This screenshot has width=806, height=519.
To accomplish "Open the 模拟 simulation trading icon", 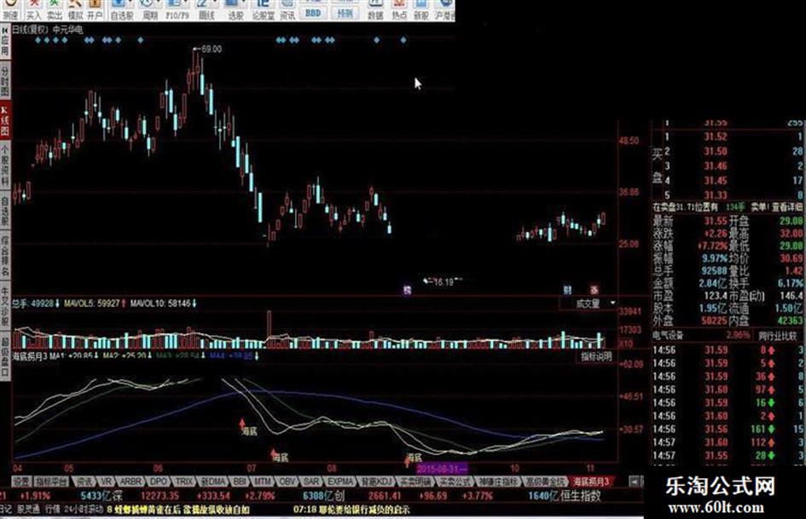I will click(x=75, y=9).
